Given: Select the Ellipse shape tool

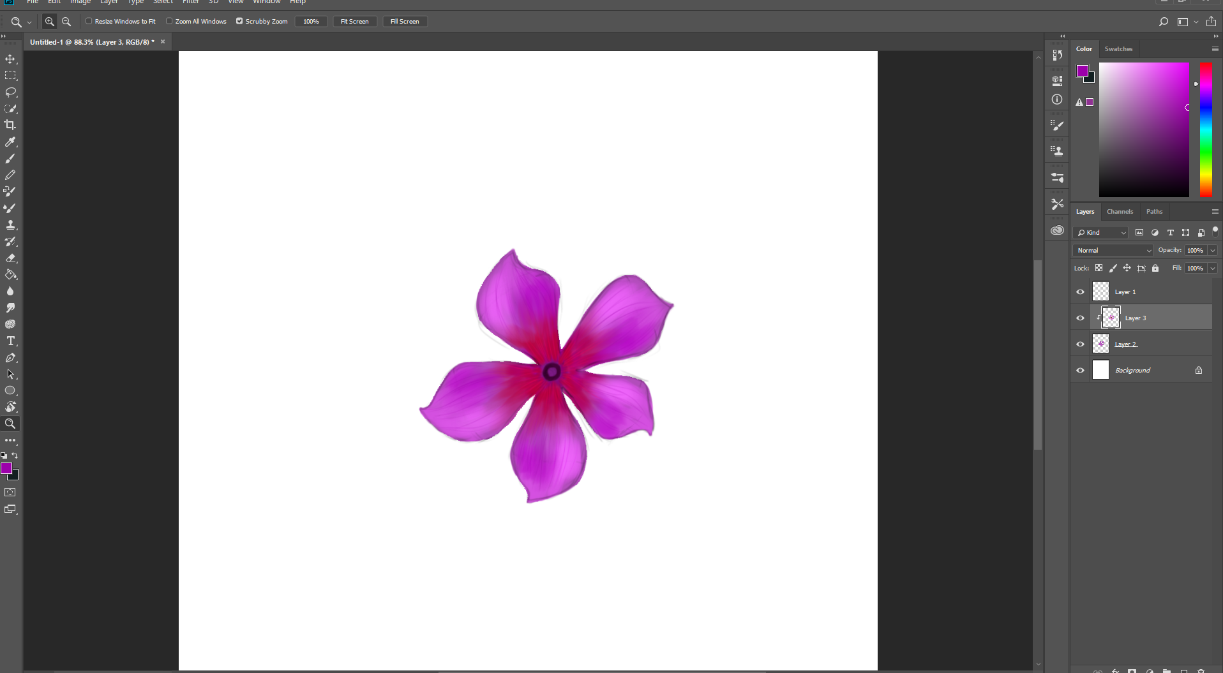Looking at the screenshot, I should (10, 390).
